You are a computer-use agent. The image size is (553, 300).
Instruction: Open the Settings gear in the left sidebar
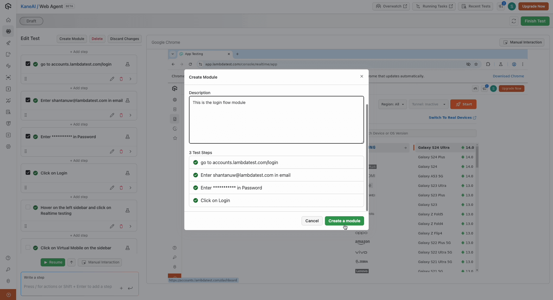click(8, 147)
